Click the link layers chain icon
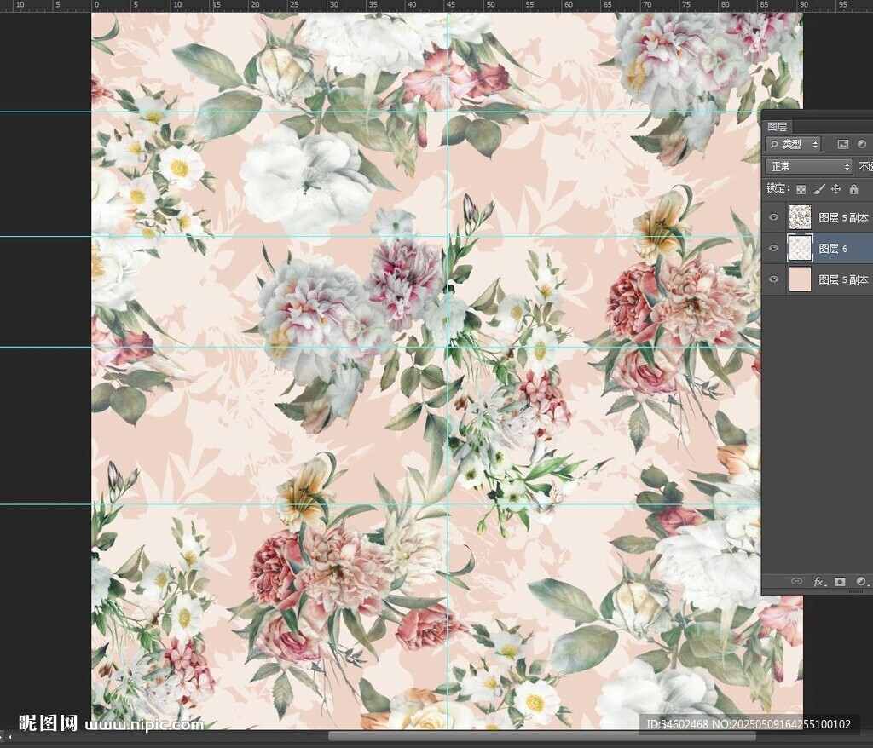873x748 pixels. click(x=797, y=582)
